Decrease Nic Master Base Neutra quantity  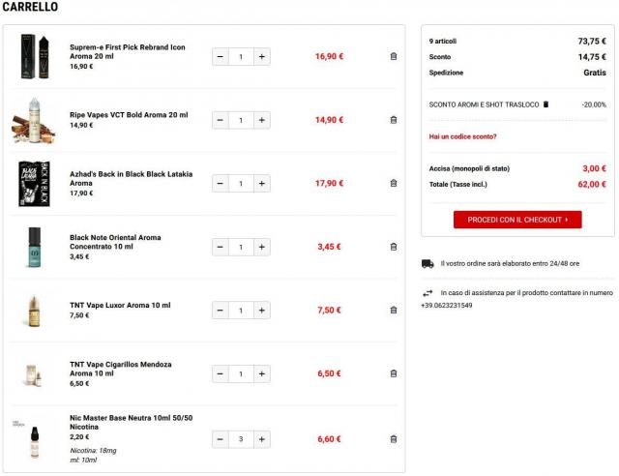221,439
